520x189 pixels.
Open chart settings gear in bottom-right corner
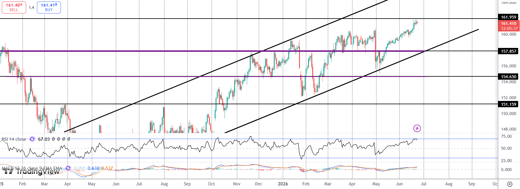pos(509,184)
